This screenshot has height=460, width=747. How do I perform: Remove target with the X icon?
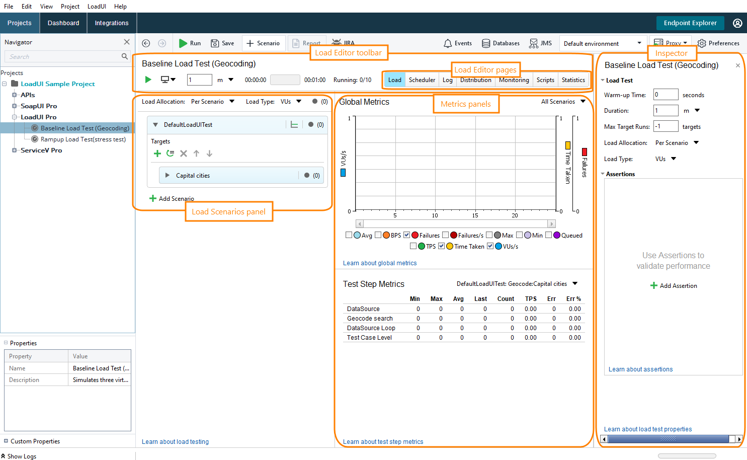(x=184, y=154)
